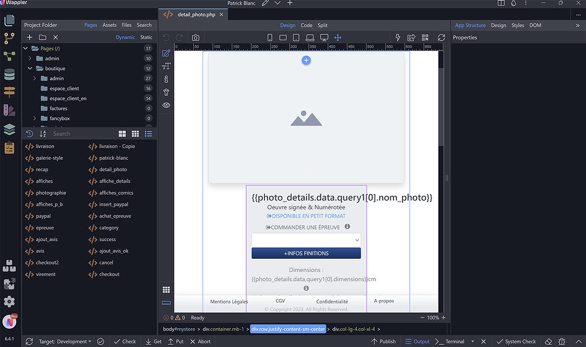The height and width of the screenshot is (347, 586).
Task: Create a new folder in Pages
Action: click(x=42, y=37)
